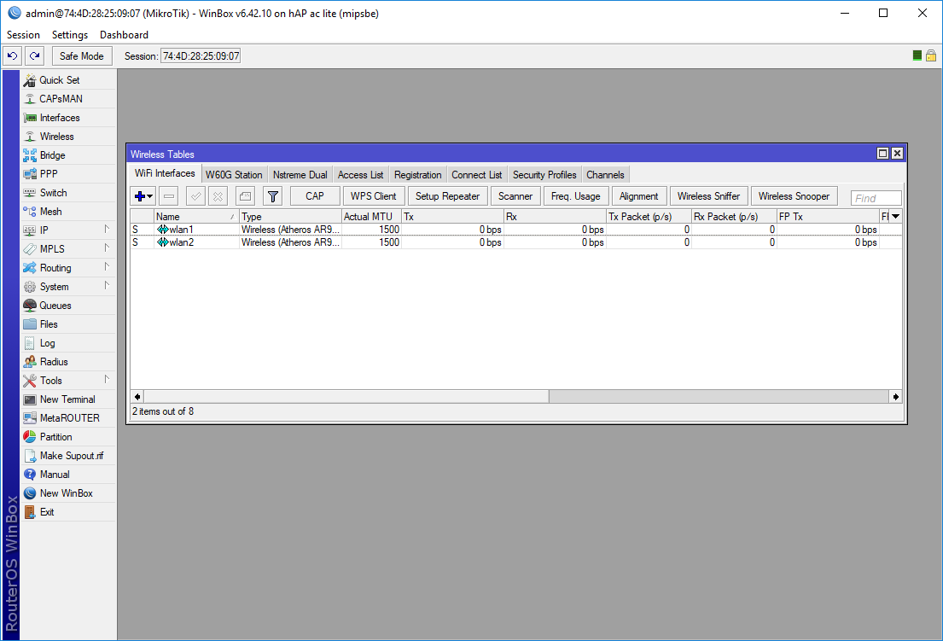Click the disable X button
The image size is (943, 641).
click(218, 196)
